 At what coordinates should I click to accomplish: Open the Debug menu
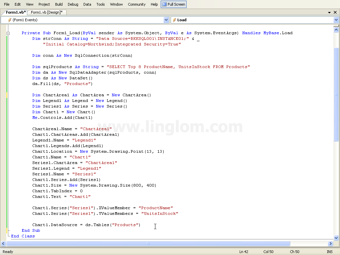[73, 4]
